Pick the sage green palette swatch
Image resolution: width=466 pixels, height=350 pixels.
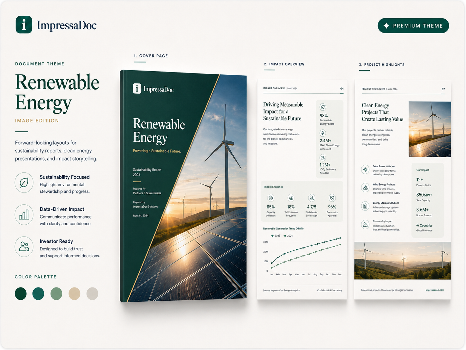click(56, 294)
